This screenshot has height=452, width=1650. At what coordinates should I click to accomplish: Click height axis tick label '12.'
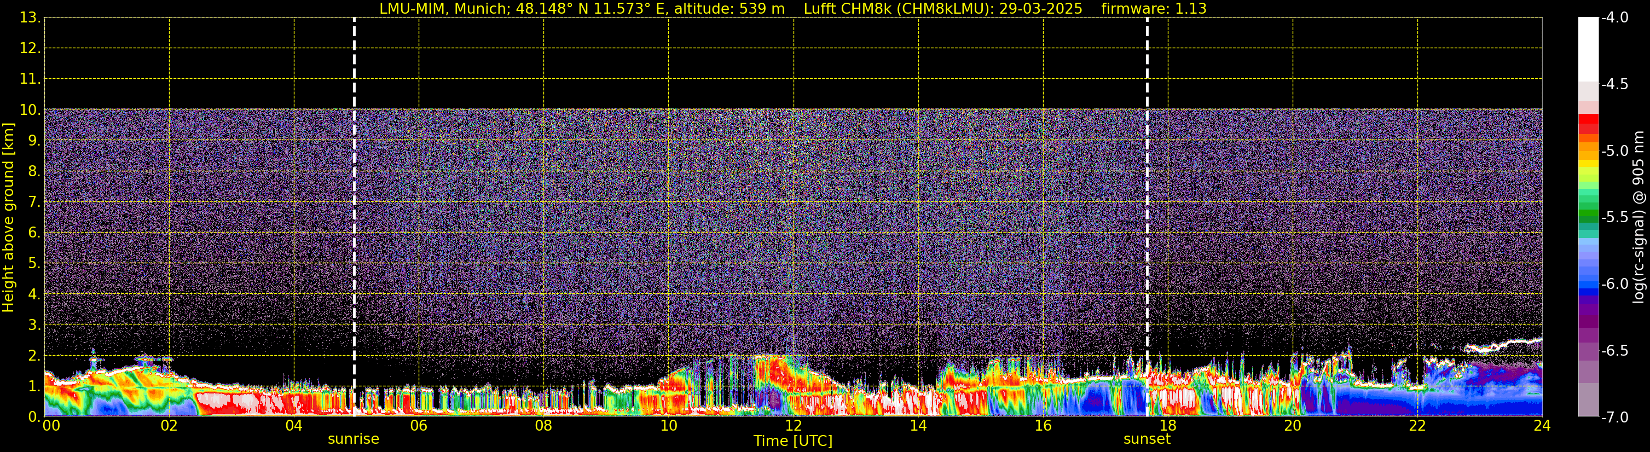(30, 49)
